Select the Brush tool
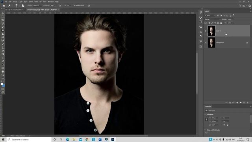252x142 pixels. [3, 44]
